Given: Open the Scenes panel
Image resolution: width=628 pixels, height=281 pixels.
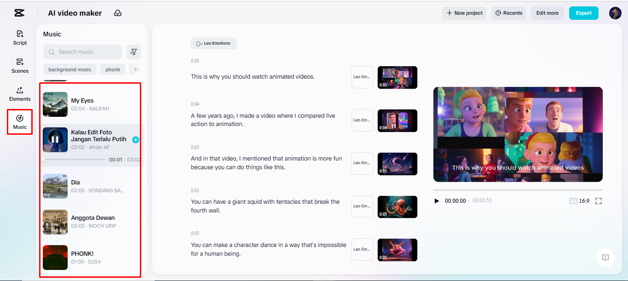Looking at the screenshot, I should click(20, 66).
